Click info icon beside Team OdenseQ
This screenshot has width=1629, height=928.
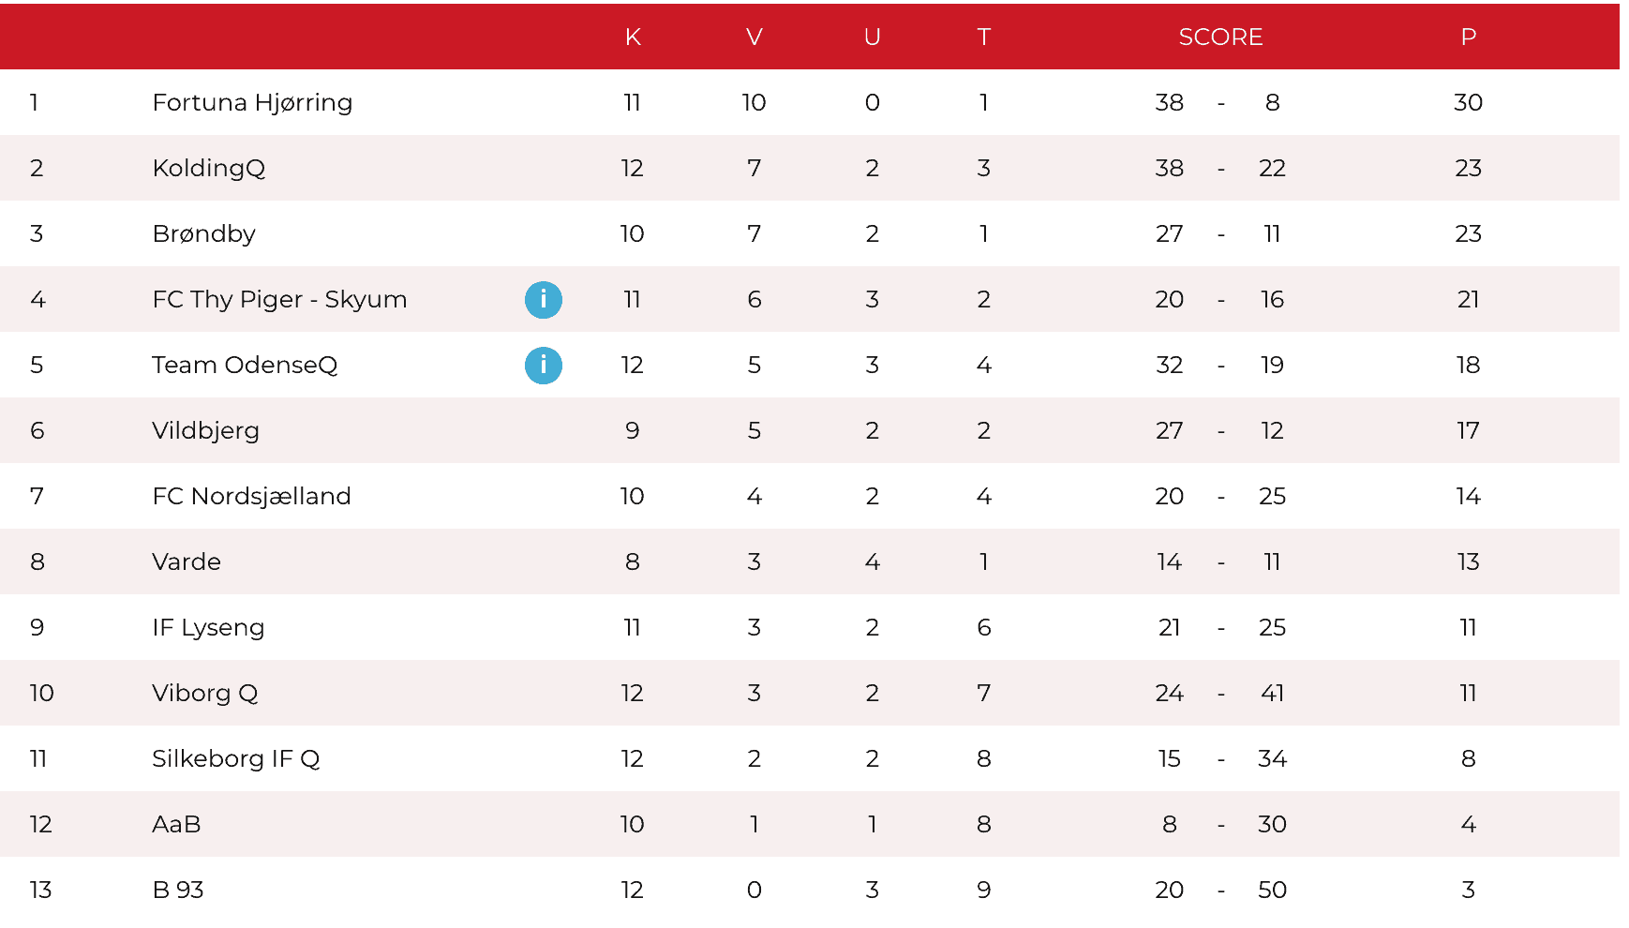click(543, 366)
